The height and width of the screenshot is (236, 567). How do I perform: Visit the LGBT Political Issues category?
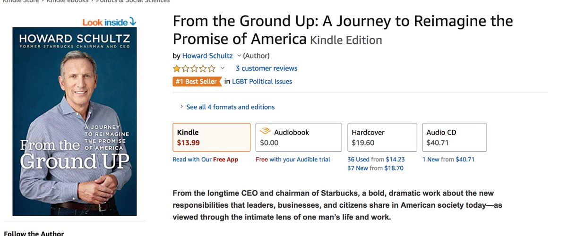point(262,82)
